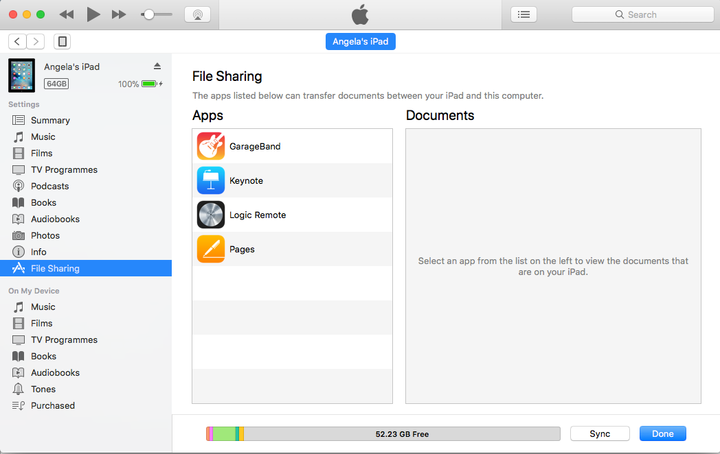Image resolution: width=720 pixels, height=454 pixels.
Task: Open Summary under Settings
Action: point(86,120)
